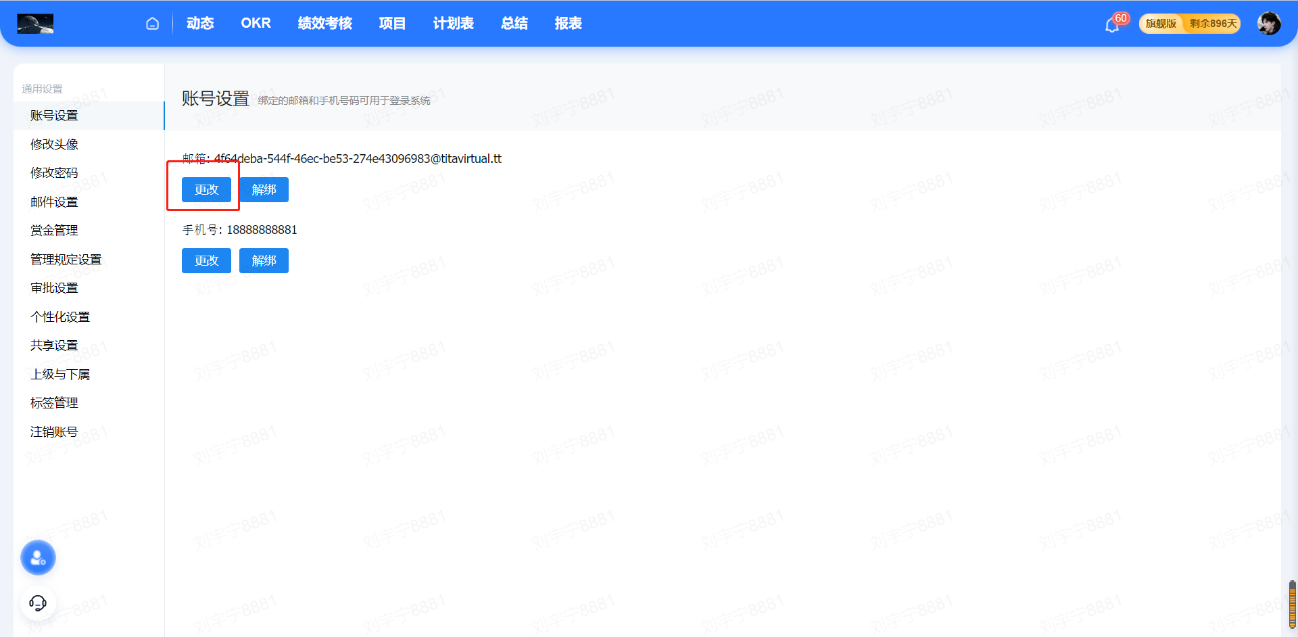
Task: Open the headset customer support icon
Action: [x=38, y=603]
